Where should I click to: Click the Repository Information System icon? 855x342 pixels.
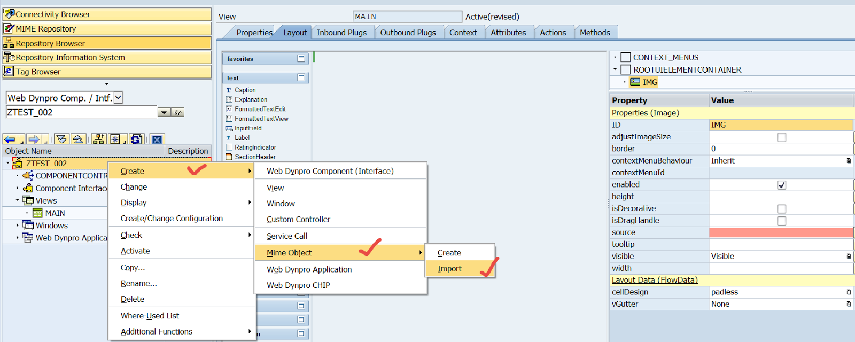(9, 57)
